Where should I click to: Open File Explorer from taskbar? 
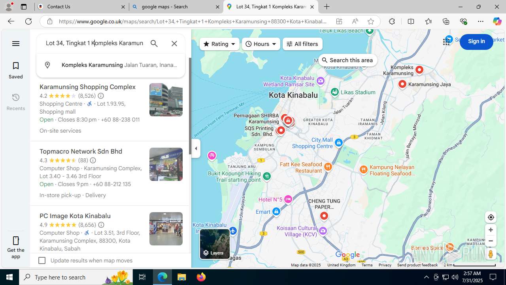[182, 277]
